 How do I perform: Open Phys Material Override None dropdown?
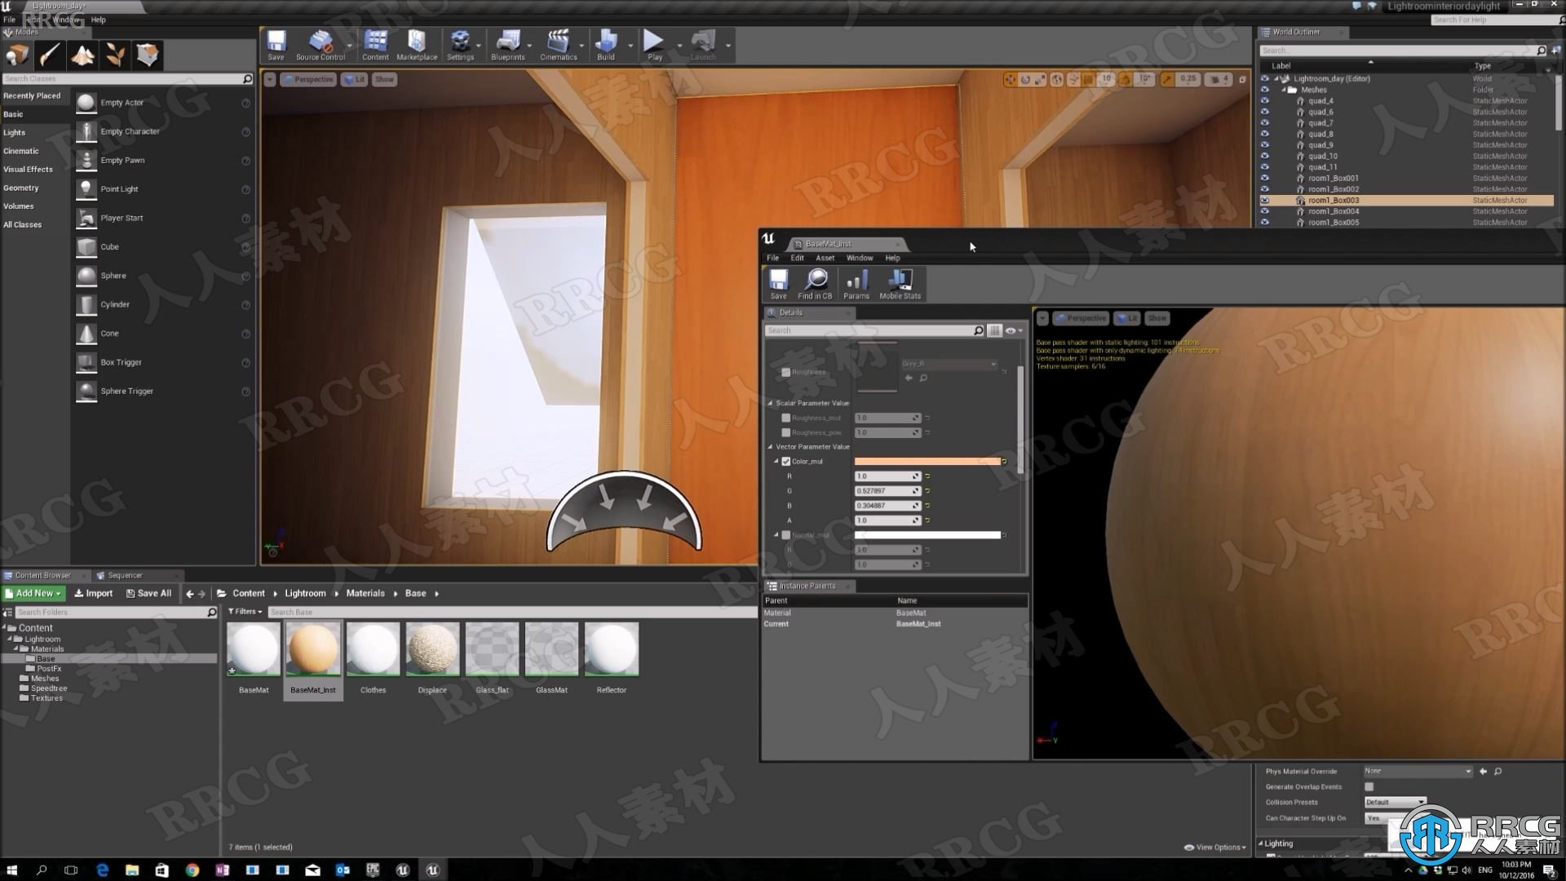click(1418, 771)
